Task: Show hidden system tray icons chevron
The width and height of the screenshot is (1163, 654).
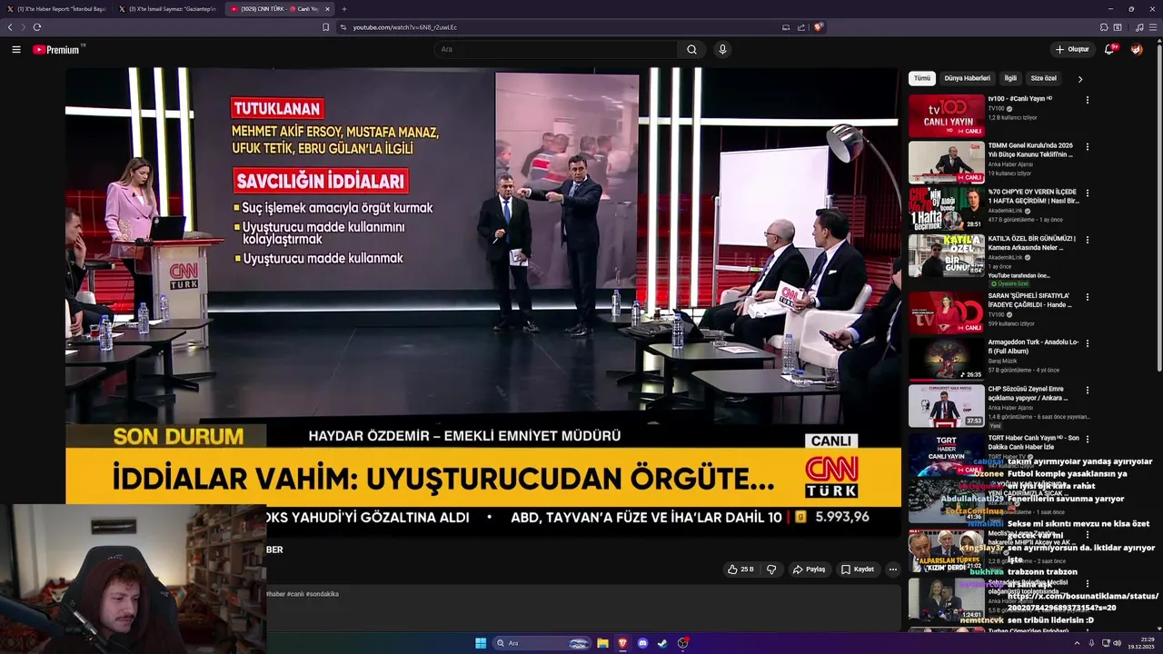Action: [x=1077, y=643]
